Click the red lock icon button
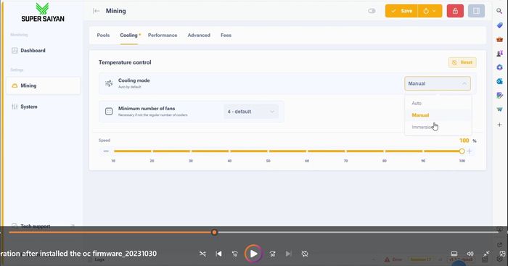Image resolution: width=508 pixels, height=266 pixels. pyautogui.click(x=455, y=11)
